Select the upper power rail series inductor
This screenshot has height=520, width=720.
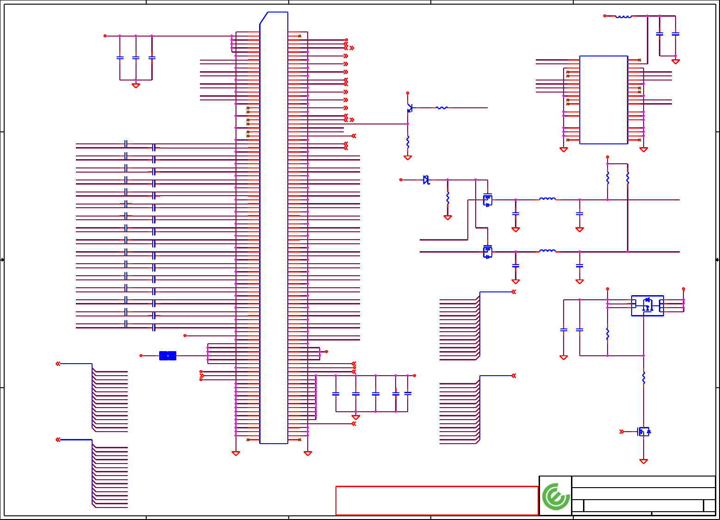(547, 199)
